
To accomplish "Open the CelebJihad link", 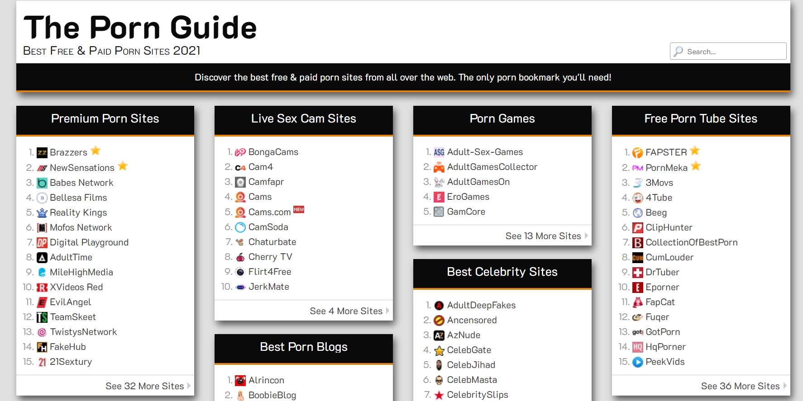I will [x=471, y=365].
